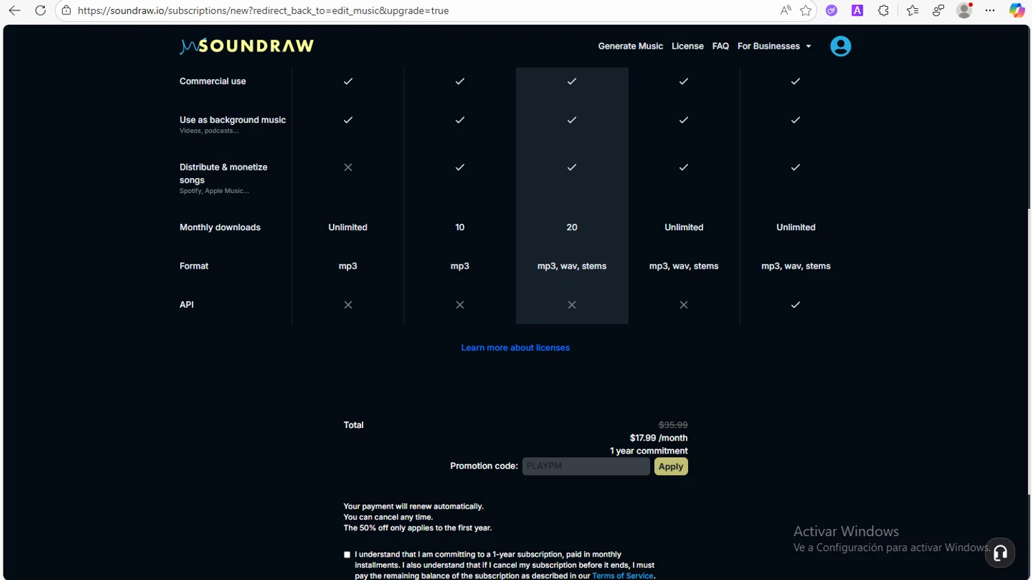
Task: Click the Promotion code input field
Action: (585, 466)
